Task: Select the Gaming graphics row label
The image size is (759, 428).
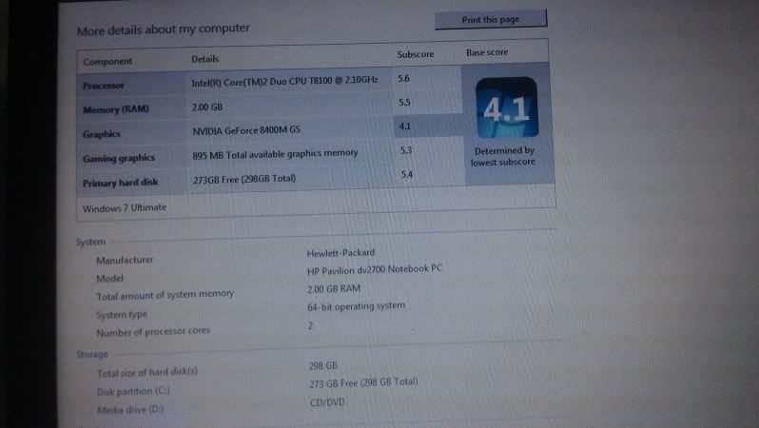Action: click(119, 158)
